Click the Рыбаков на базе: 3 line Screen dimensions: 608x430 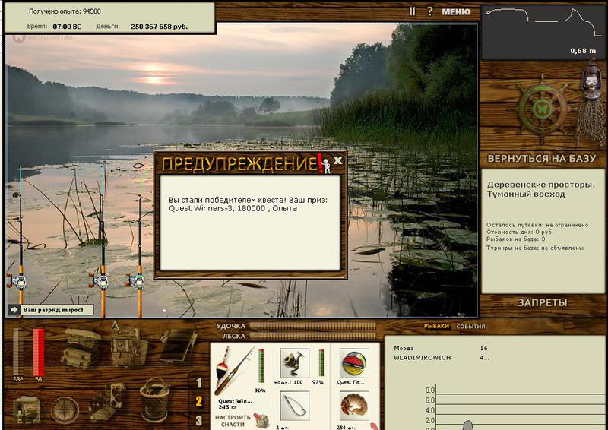pyautogui.click(x=516, y=239)
